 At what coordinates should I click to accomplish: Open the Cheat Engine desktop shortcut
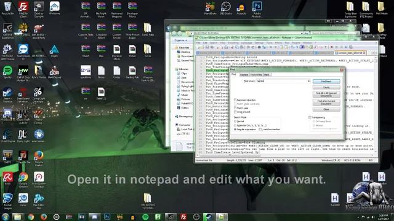pyautogui.click(x=7, y=136)
